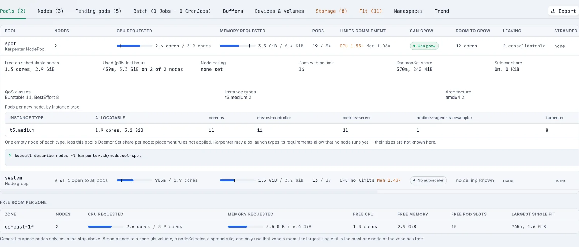Image resolution: width=579 pixels, height=247 pixels.
Task: Click spot pool CPU requested bar
Action: [134, 46]
